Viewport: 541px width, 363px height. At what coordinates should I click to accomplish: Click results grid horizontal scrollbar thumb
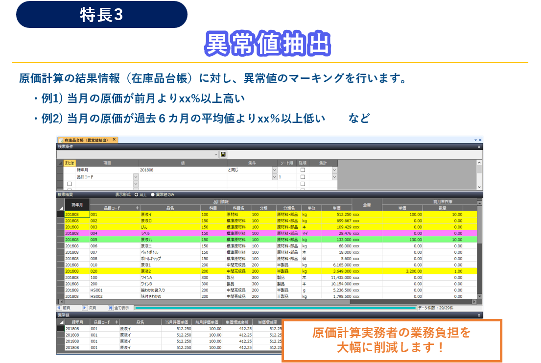pyautogui.click(x=207, y=302)
